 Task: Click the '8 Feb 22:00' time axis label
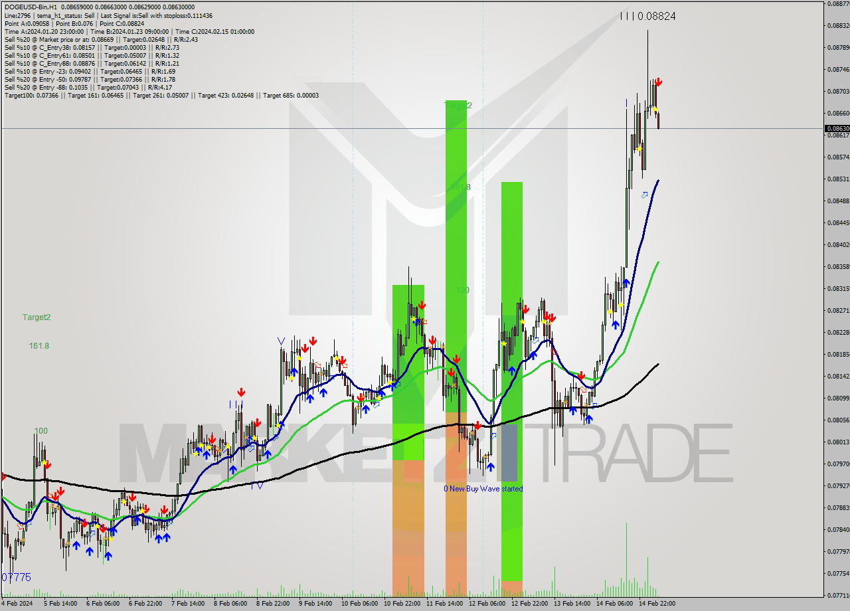click(272, 604)
